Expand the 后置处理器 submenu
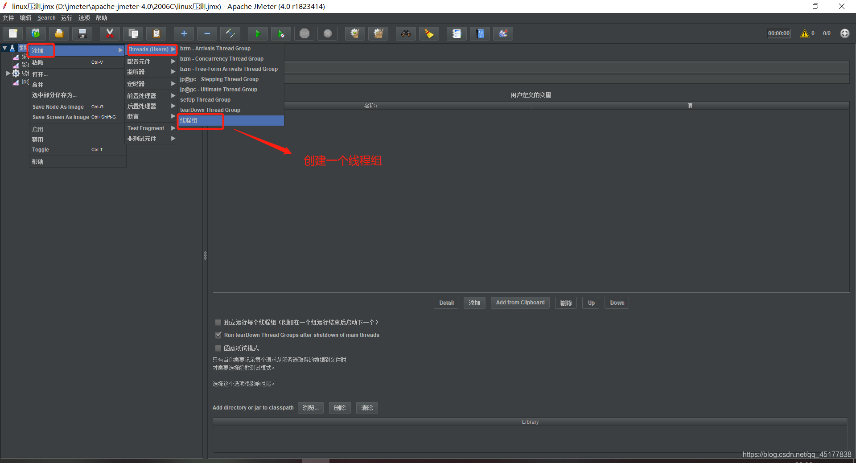 click(151, 106)
